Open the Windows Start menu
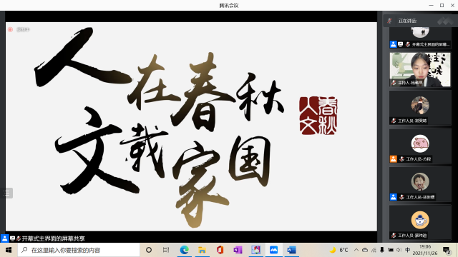 pyautogui.click(x=9, y=250)
